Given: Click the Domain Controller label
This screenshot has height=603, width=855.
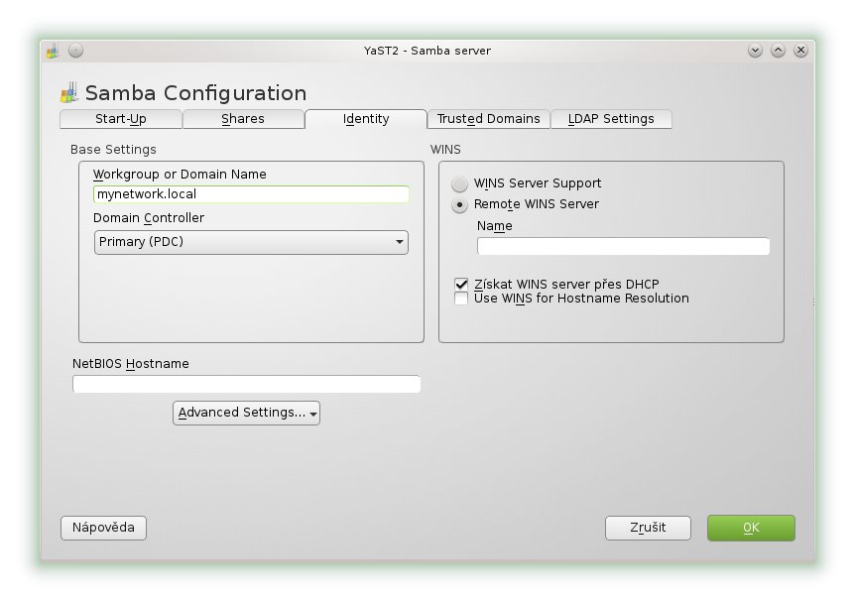Looking at the screenshot, I should 149,218.
